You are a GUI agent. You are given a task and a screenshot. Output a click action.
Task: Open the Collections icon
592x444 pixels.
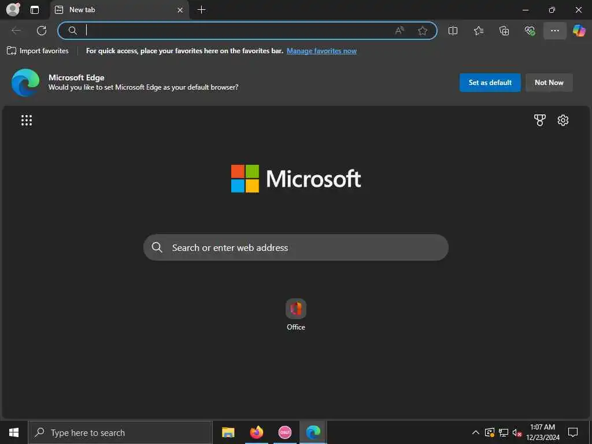[x=504, y=31]
